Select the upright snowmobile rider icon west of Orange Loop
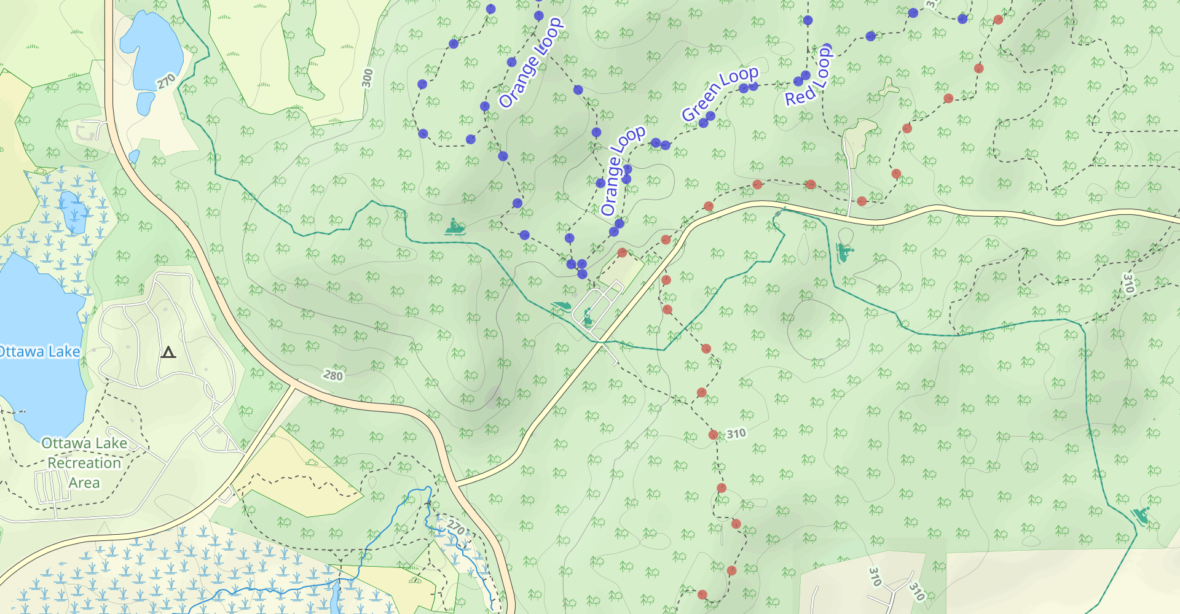1180x614 pixels. tap(455, 227)
